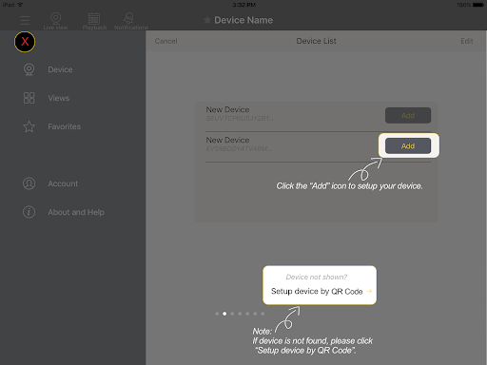Tap the arrow next to QR Code setup
Viewport: 487px width, 365px height.
pyautogui.click(x=369, y=291)
